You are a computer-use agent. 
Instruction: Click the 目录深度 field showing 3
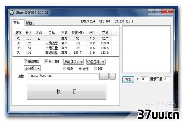(x=167, y=79)
